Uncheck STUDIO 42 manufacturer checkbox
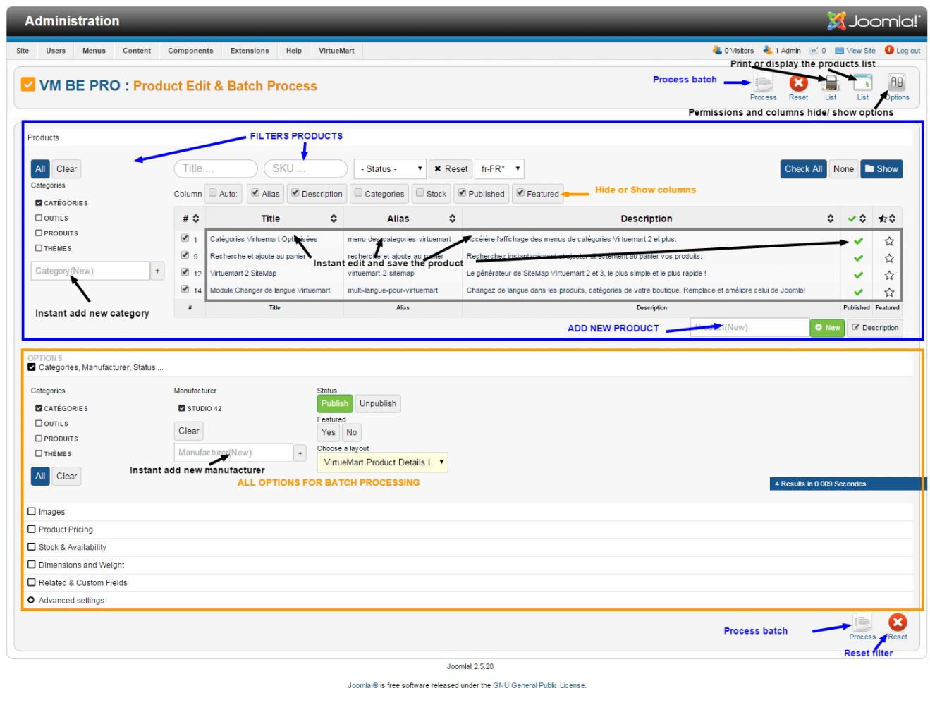This screenshot has height=705, width=930. pyautogui.click(x=182, y=408)
